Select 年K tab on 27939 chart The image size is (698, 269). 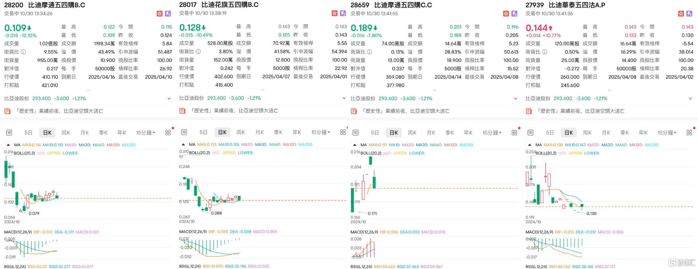[643, 133]
